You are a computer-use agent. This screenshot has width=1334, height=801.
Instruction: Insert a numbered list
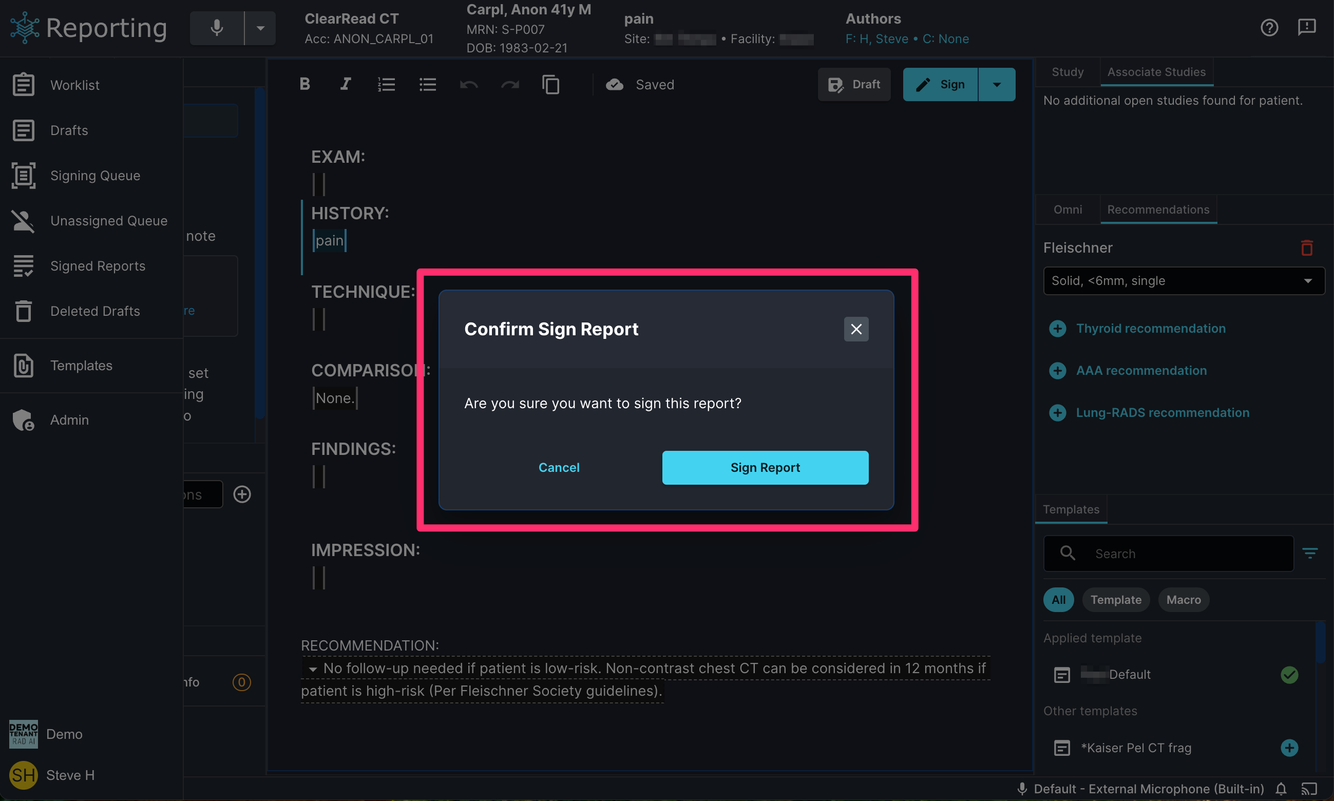coord(386,84)
